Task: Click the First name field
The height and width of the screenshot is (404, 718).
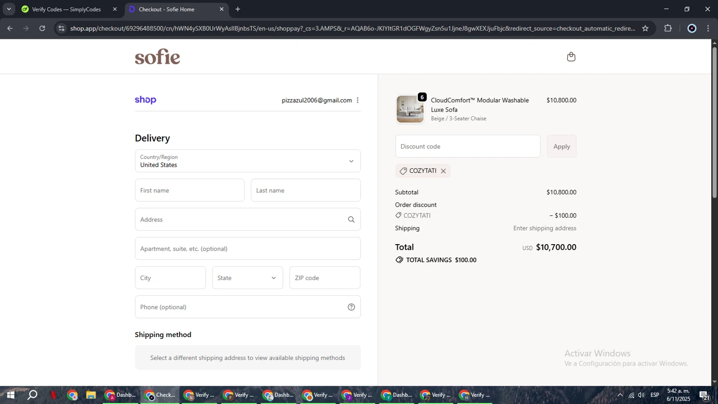Action: tap(190, 190)
